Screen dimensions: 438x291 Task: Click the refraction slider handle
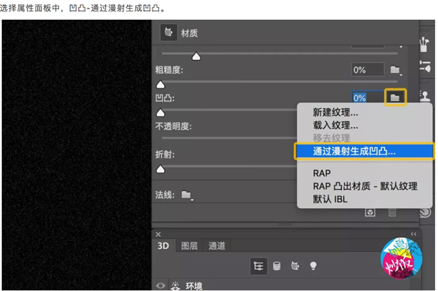point(161,169)
